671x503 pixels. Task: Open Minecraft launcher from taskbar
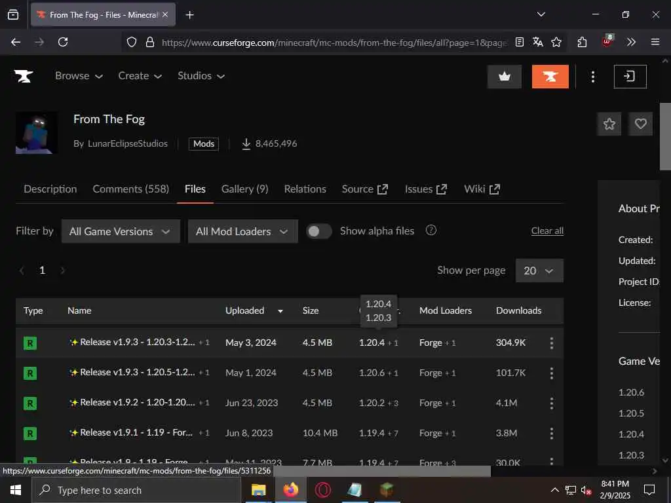(x=387, y=490)
